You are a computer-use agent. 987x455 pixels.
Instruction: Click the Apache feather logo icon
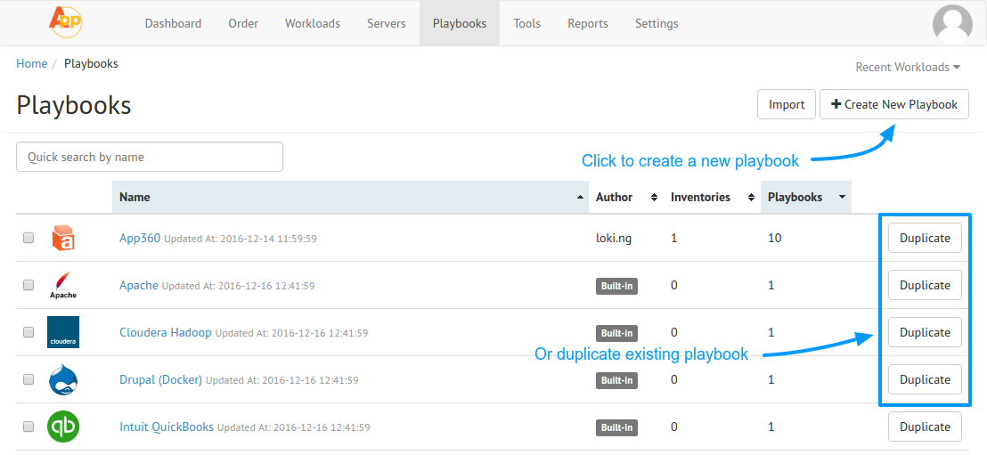tap(63, 286)
